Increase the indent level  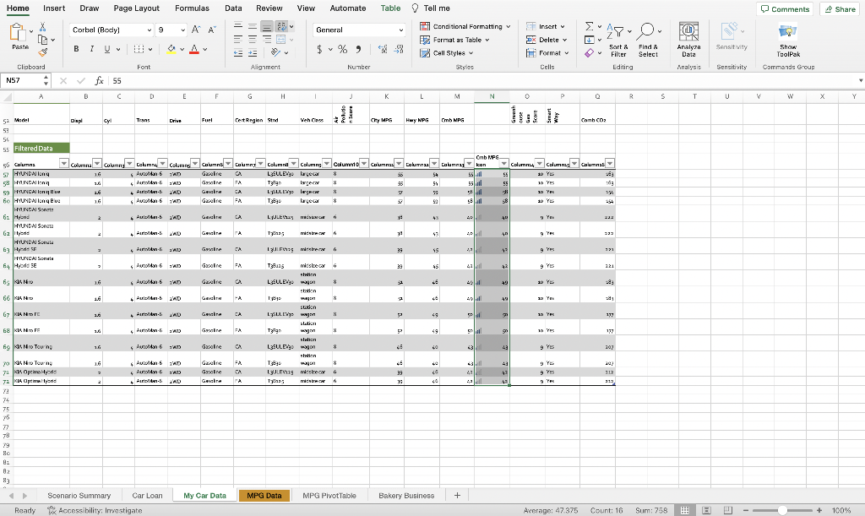[x=252, y=53]
